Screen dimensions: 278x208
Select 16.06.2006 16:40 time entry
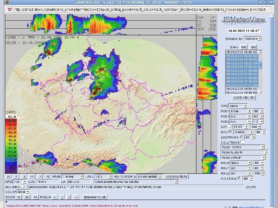[242, 93]
